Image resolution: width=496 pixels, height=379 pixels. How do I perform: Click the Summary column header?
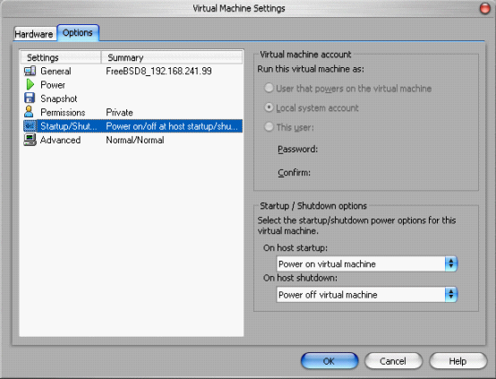tap(172, 57)
